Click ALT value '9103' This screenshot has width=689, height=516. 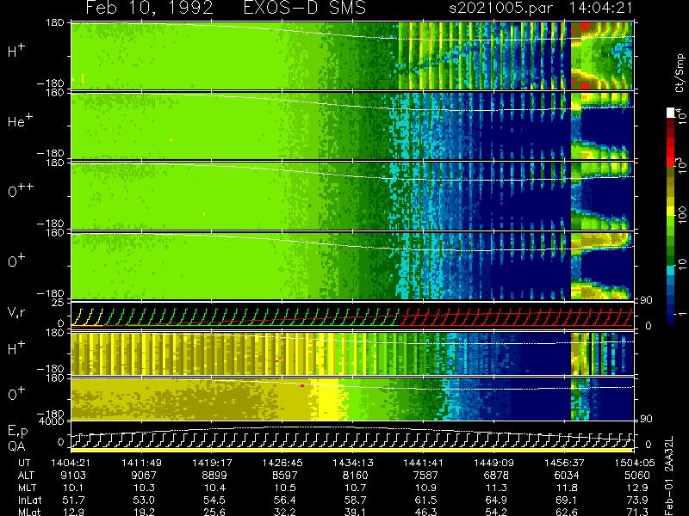point(74,476)
